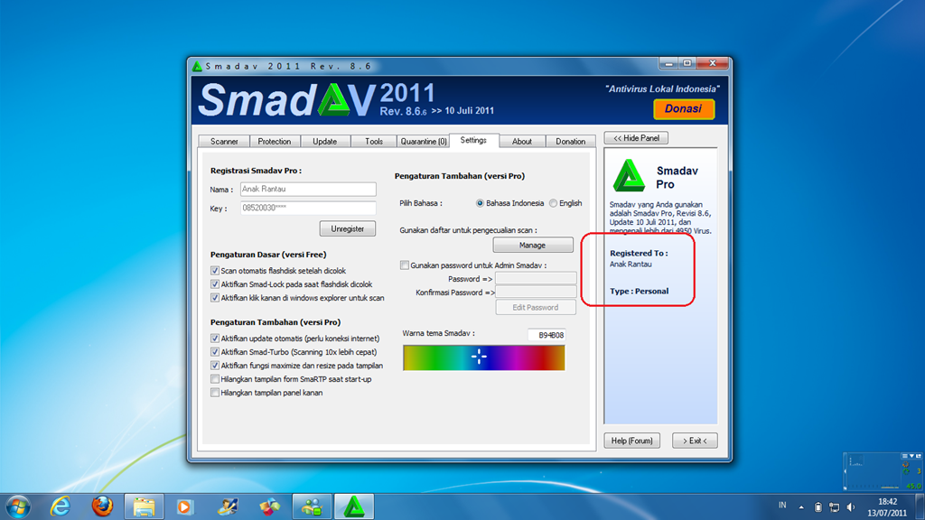Click the Unregister button
Viewport: 925px width, 520px height.
coord(348,228)
